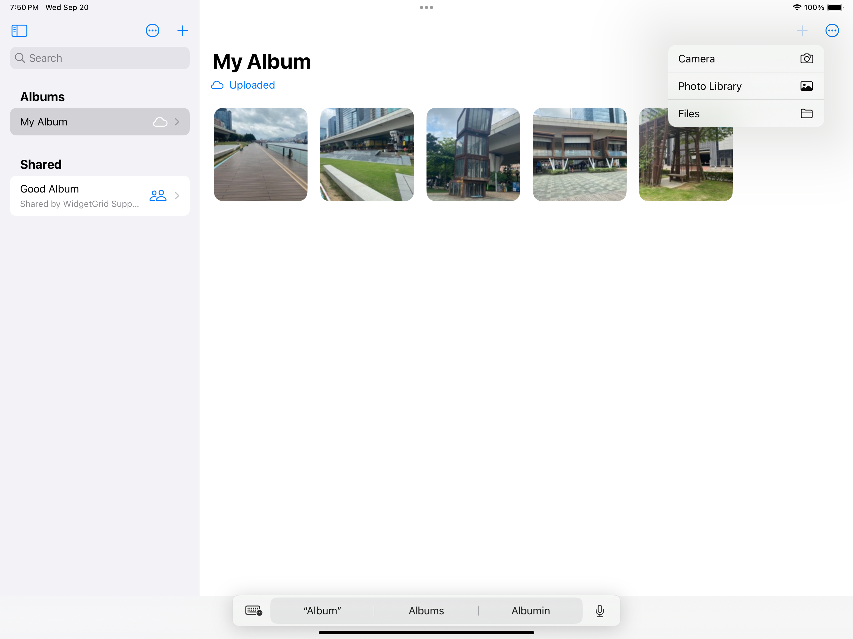Choose Photo Library from the add menu
This screenshot has height=639, width=853.
pos(746,86)
